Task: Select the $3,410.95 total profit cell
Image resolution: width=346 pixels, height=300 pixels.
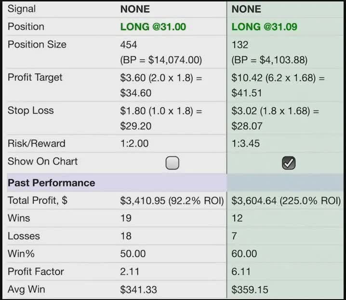Action: coord(172,201)
